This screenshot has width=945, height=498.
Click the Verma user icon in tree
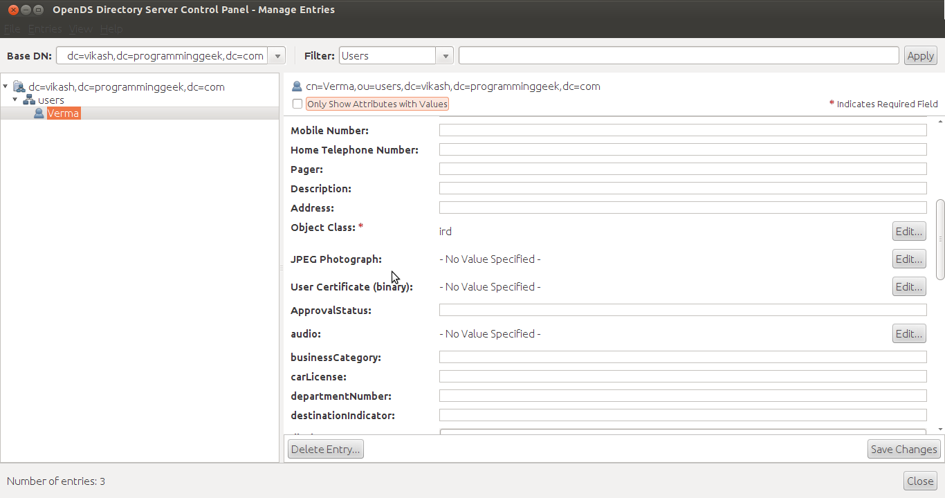tap(39, 113)
